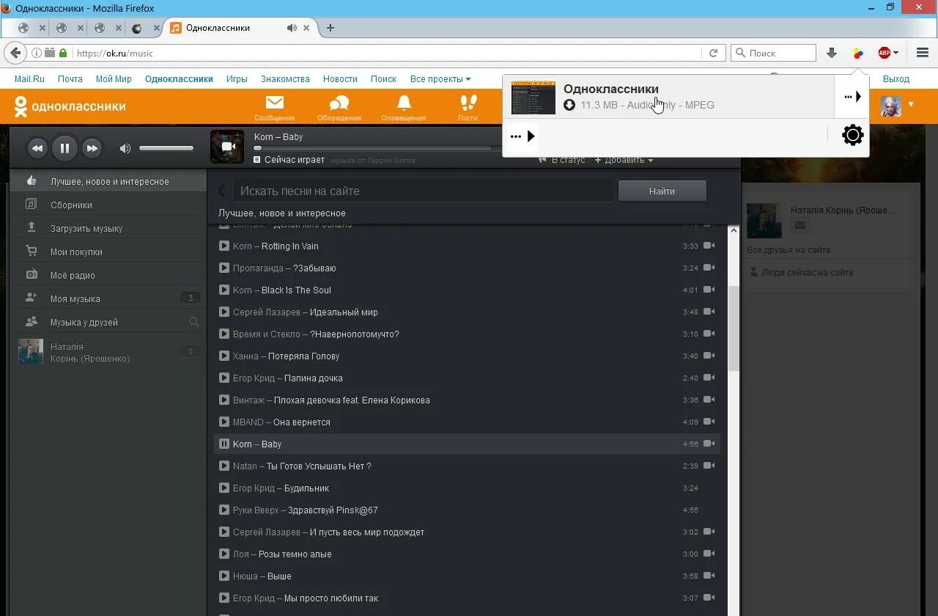Open Моё радио in sidebar
938x616 pixels.
[108, 275]
